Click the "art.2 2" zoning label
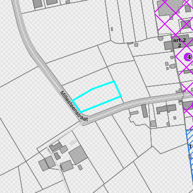Screen dimensions: 193x193 [x=179, y=43]
